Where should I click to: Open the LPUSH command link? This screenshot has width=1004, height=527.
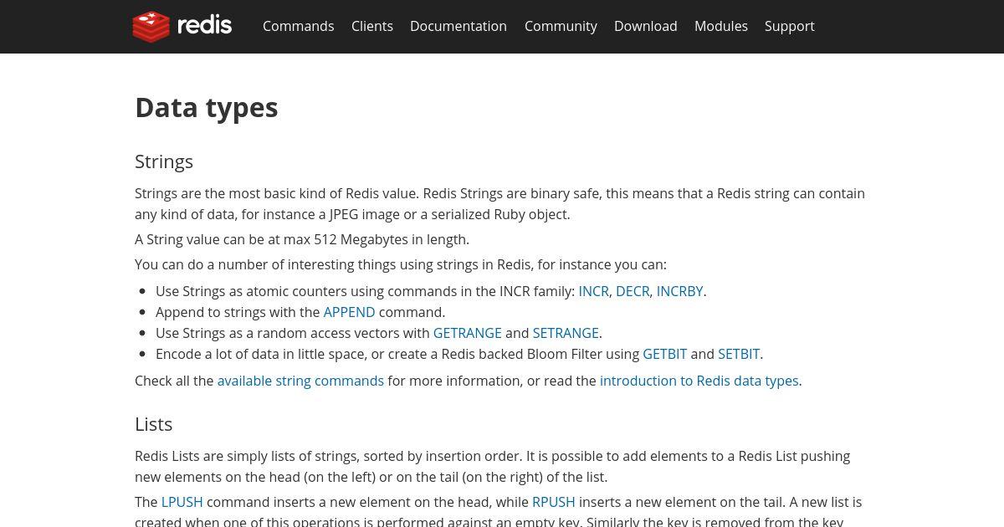tap(182, 502)
